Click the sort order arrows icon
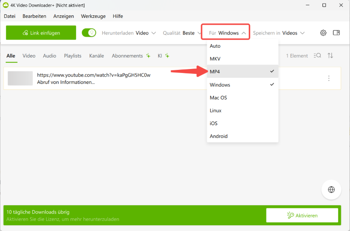 [x=330, y=55]
